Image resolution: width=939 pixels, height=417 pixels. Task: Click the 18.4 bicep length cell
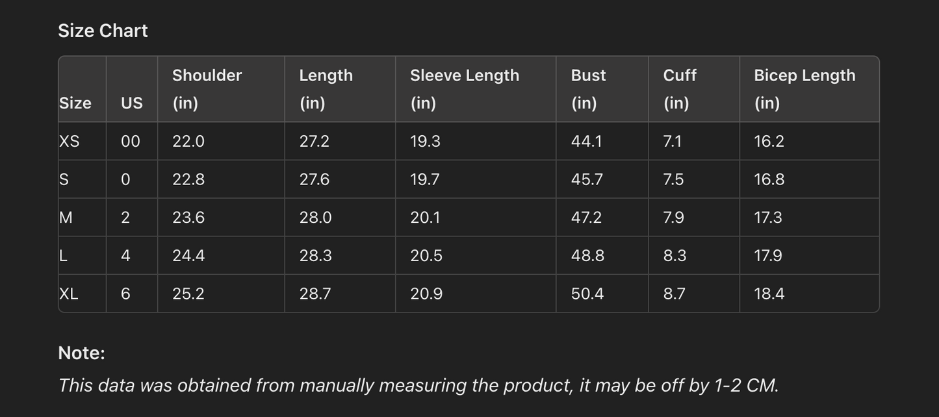coord(769,294)
